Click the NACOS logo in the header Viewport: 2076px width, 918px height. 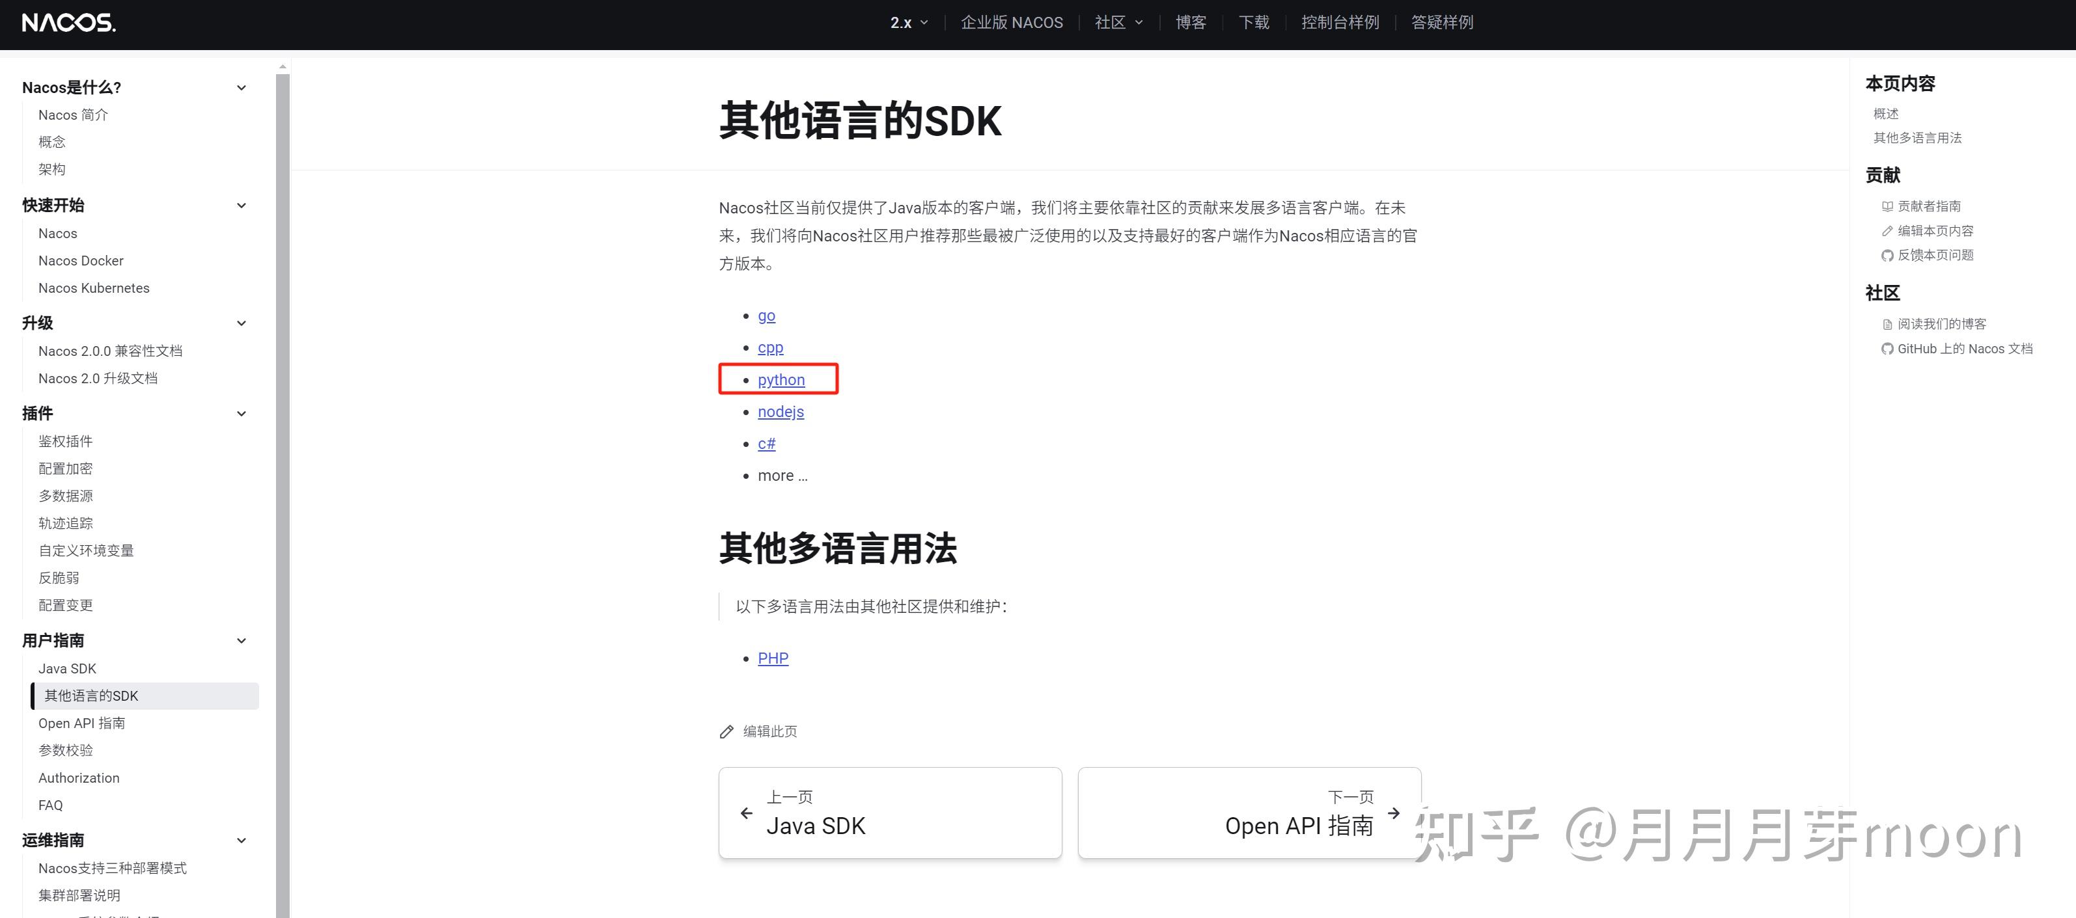68,23
